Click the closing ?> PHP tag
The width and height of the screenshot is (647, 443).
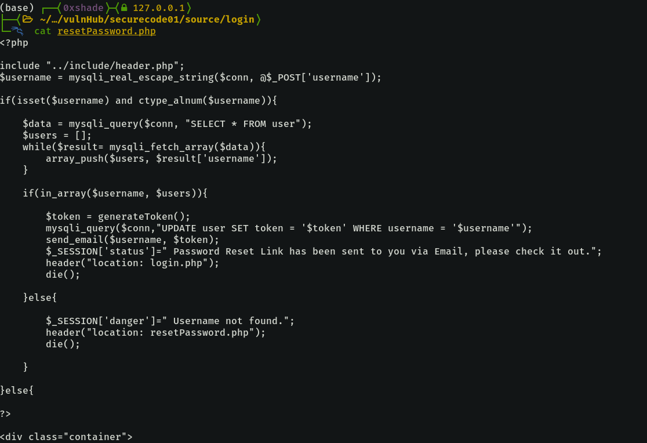5,414
